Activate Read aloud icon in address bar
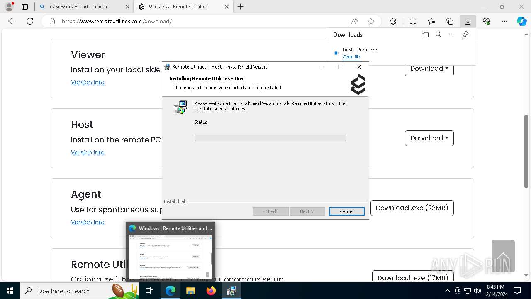The width and height of the screenshot is (531, 299). point(354,21)
